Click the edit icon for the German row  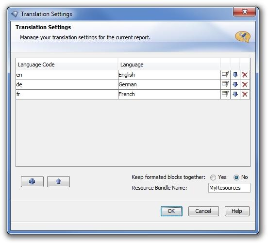225,84
